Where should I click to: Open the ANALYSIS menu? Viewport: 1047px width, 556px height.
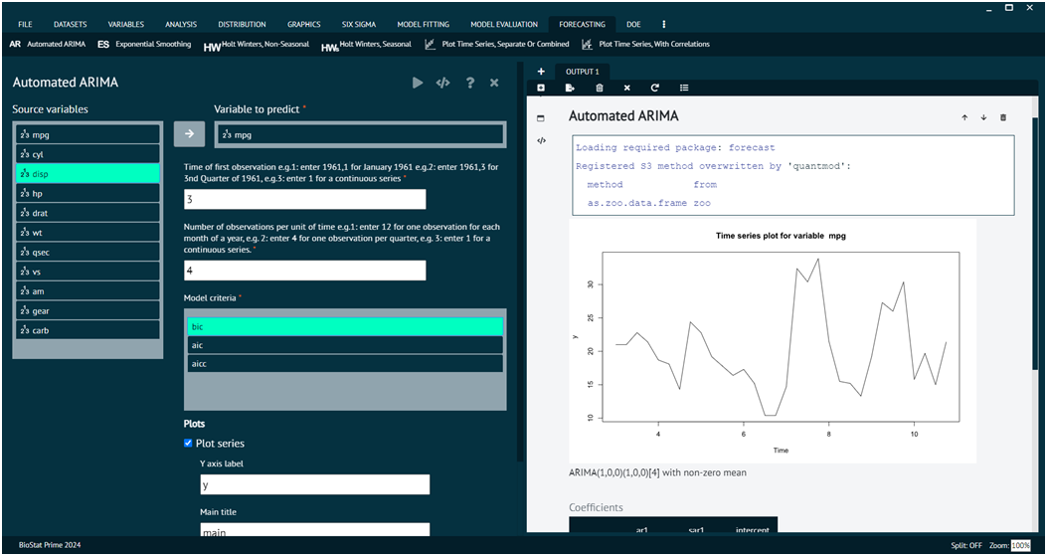pos(181,24)
